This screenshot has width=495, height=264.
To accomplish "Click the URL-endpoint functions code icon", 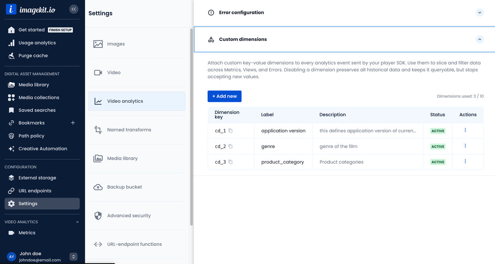I will point(98,244).
